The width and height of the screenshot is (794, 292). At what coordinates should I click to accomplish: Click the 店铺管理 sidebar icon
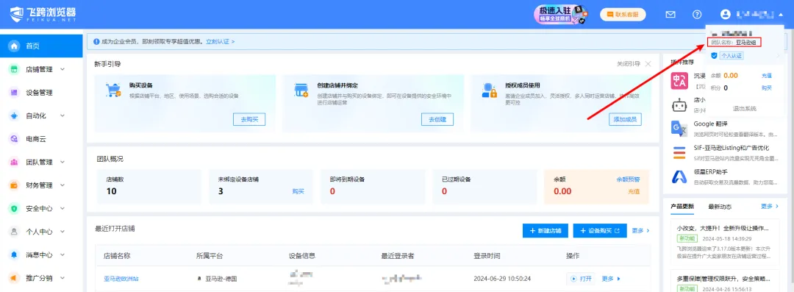(14, 69)
